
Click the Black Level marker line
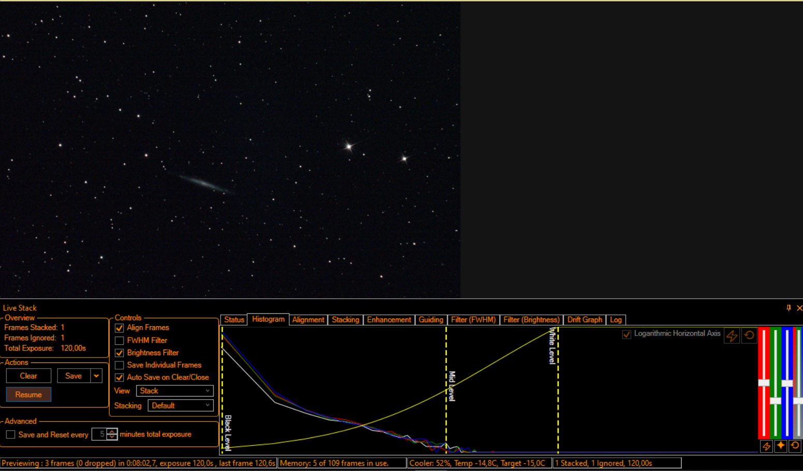pos(223,390)
